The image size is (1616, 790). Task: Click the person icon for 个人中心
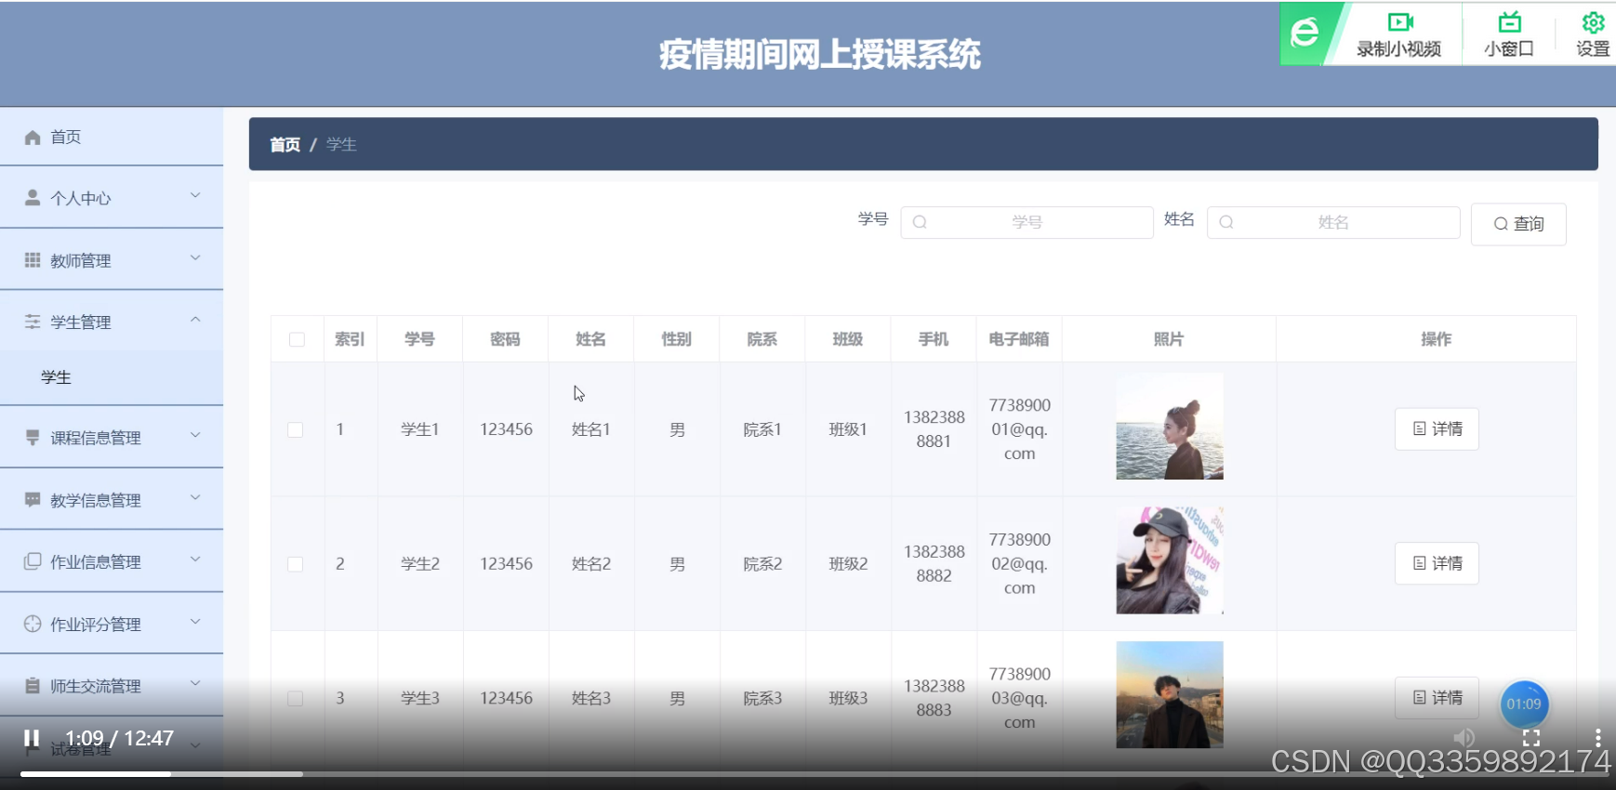pos(33,198)
